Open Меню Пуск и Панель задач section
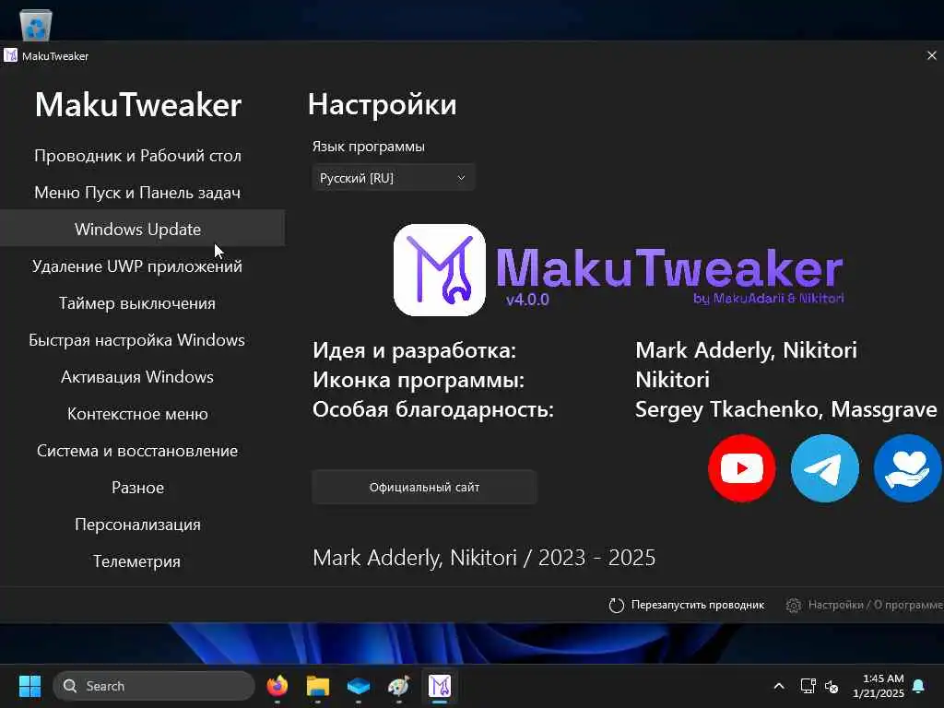The image size is (944, 708). point(138,193)
